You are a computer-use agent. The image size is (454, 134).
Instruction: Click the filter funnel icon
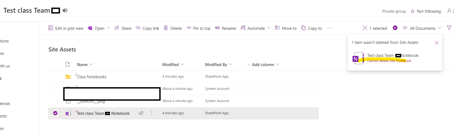[x=449, y=28]
